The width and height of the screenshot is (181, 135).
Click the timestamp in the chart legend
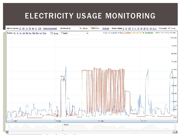click(165, 33)
